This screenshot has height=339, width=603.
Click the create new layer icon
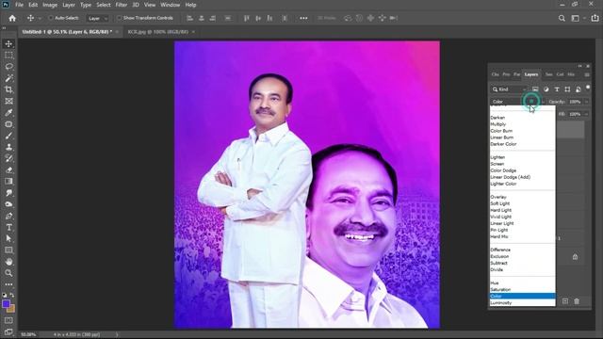point(565,301)
